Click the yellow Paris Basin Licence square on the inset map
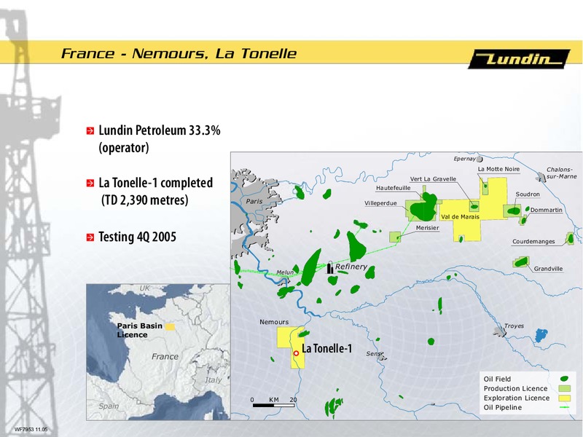Viewport: 583px width, 437px height. [170, 327]
